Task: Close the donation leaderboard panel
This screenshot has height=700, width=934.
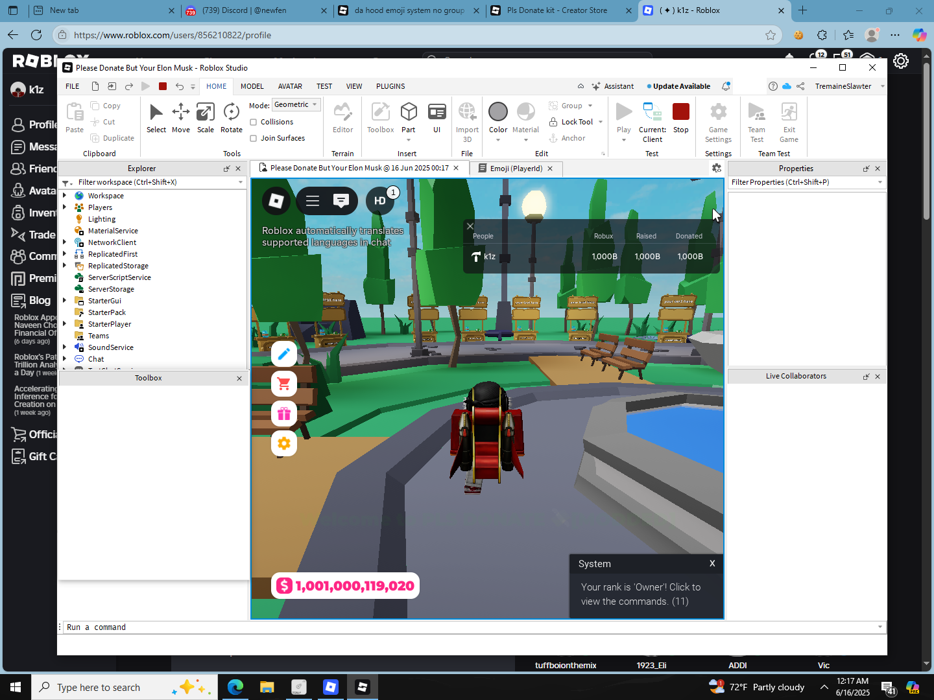Action: click(470, 226)
